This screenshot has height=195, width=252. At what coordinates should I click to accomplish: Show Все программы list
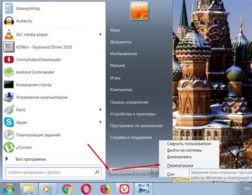click(x=31, y=159)
